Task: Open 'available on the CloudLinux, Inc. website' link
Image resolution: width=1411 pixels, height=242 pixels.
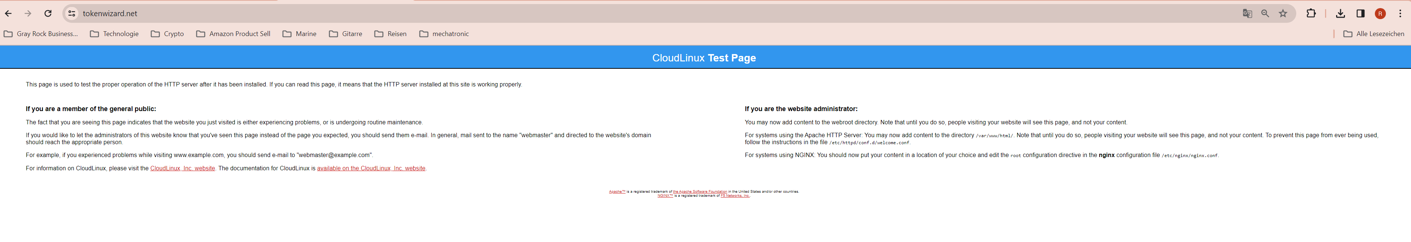Action: tap(371, 168)
